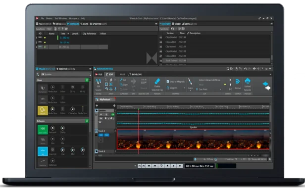Switch to the Level Meter tab
This screenshot has height=188, width=305.
coord(190,24)
